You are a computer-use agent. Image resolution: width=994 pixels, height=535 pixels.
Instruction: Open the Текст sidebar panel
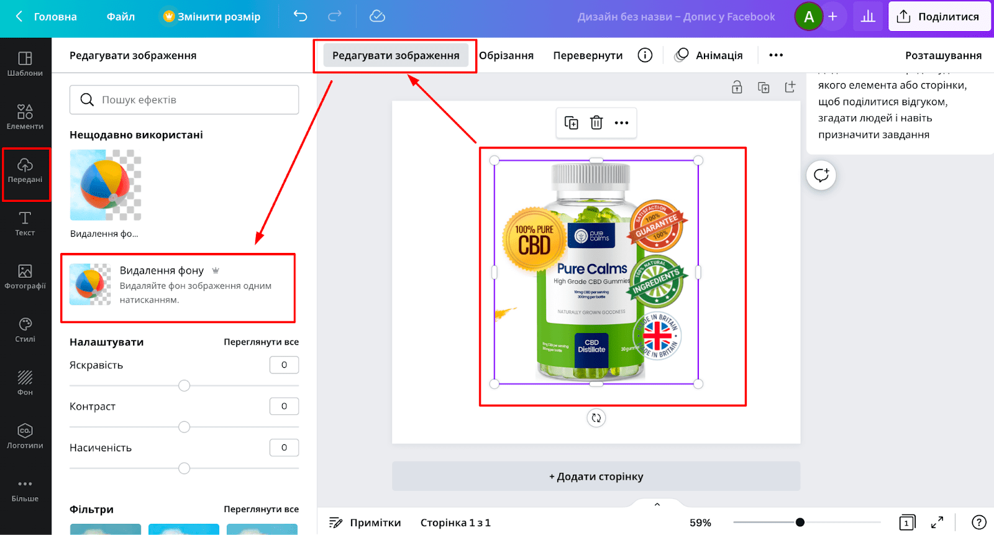[25, 224]
